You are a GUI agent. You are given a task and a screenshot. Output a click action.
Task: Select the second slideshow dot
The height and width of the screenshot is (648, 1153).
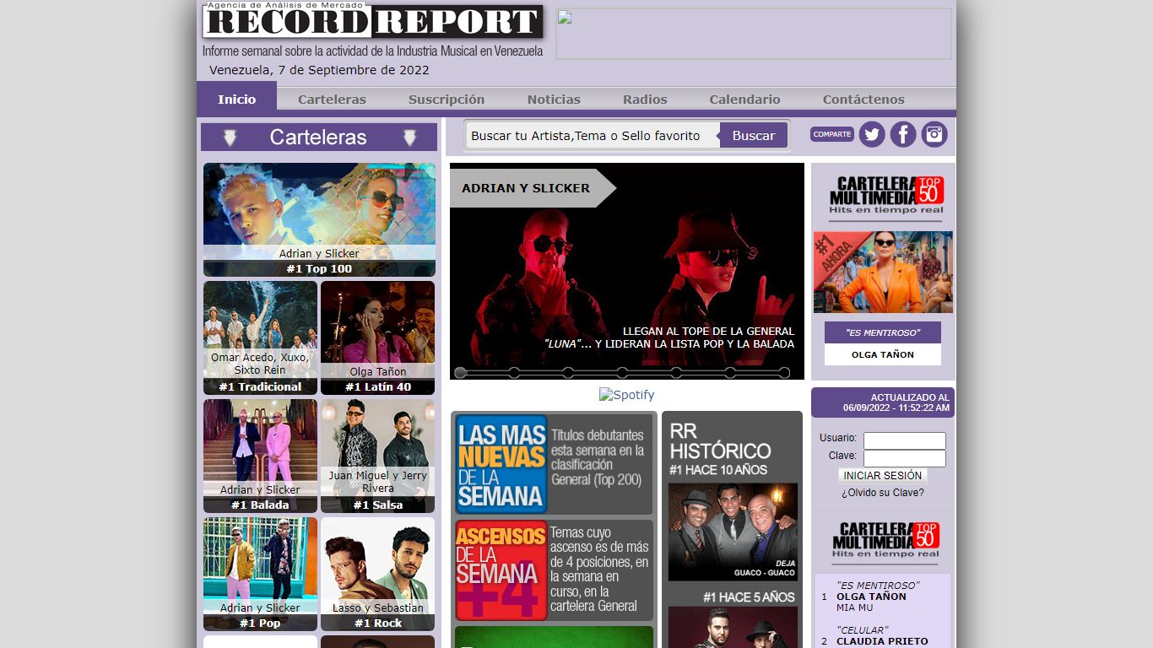514,373
